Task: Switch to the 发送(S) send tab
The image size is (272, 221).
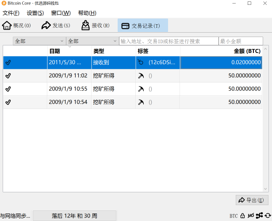Action: pyautogui.click(x=56, y=26)
